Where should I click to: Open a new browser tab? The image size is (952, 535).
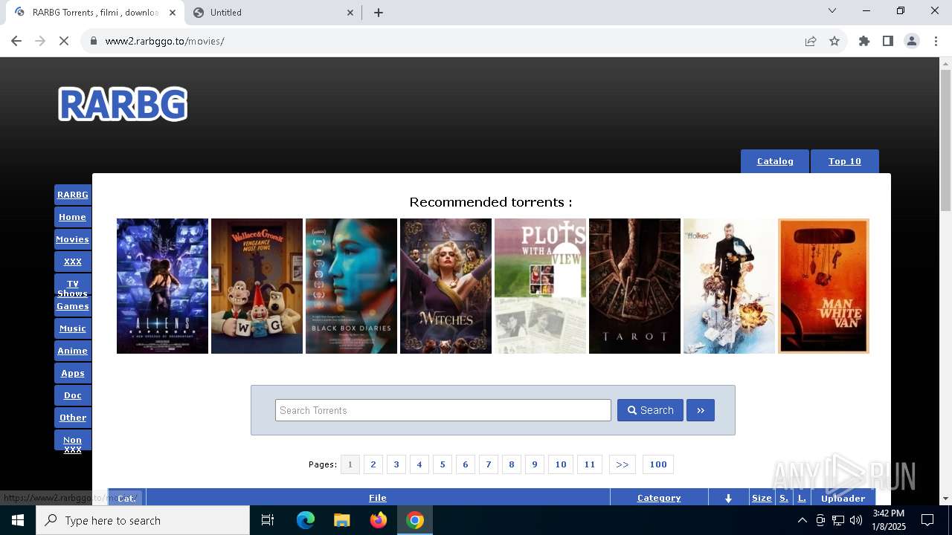click(379, 12)
